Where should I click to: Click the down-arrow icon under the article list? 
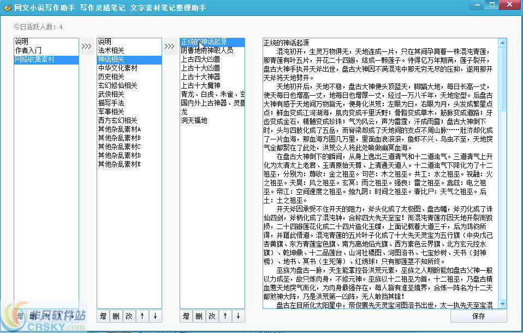point(239,316)
